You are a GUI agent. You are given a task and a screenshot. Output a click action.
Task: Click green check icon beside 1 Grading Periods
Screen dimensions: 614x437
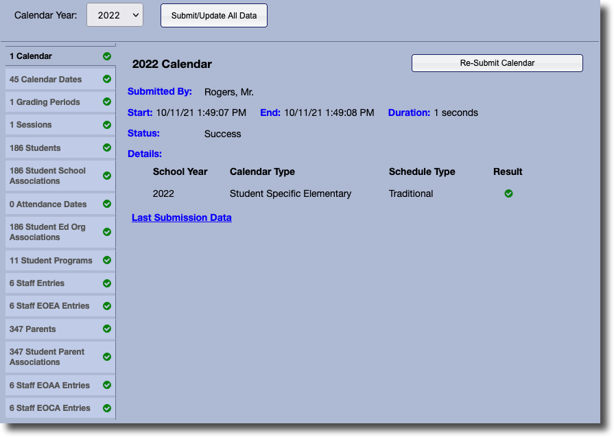(107, 102)
